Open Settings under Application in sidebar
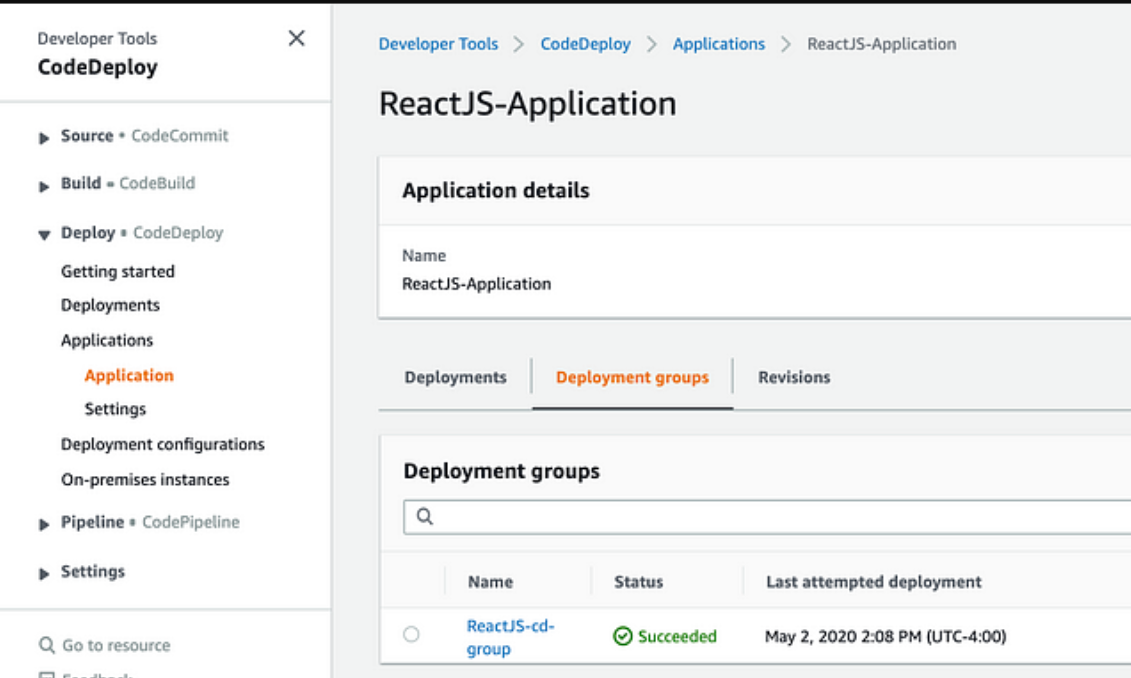Viewport: 1131px width, 678px height. 115,409
